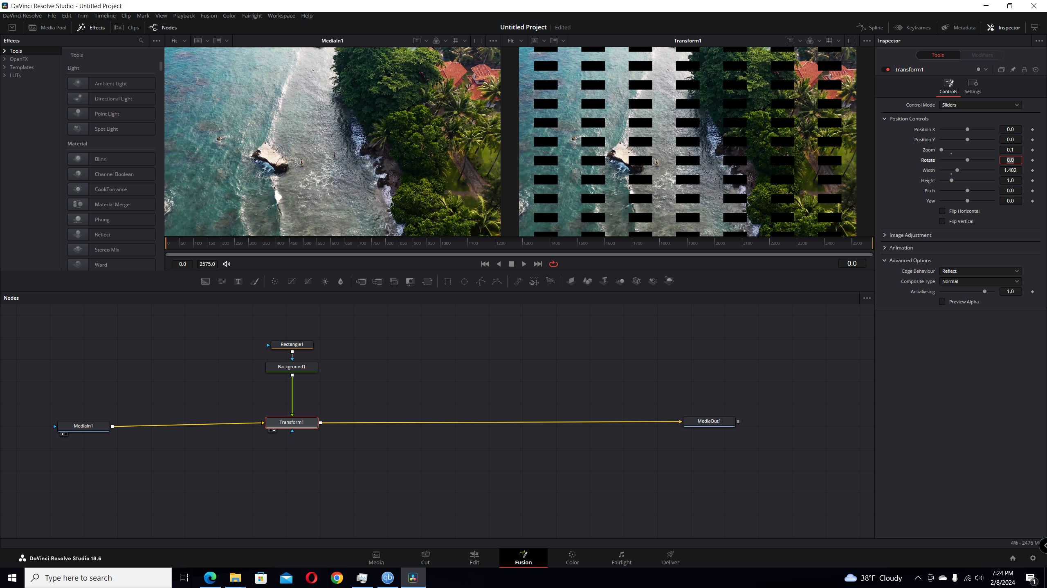Viewport: 1047px width, 588px height.
Task: Open the Edge Behaviour dropdown
Action: [x=980, y=271]
